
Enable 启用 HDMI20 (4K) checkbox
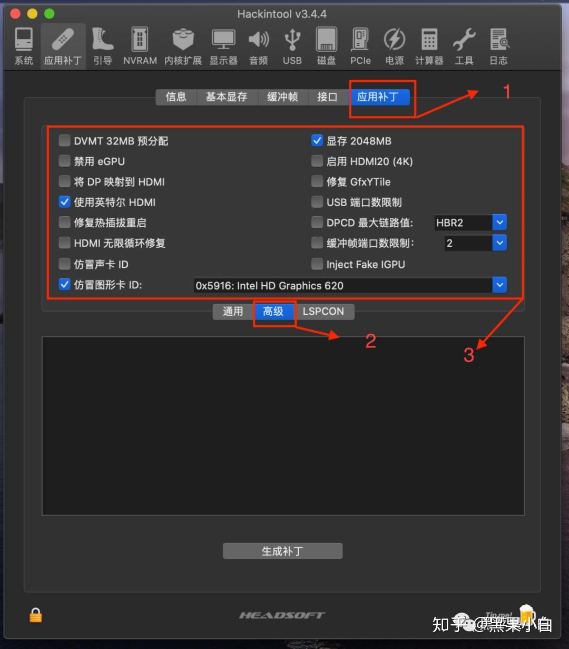[x=317, y=161]
